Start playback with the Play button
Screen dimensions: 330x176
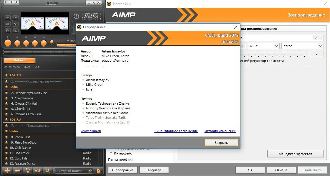(x=8, y=43)
